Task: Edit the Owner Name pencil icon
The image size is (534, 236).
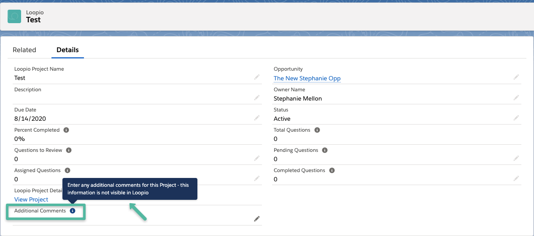Action: [x=516, y=98]
